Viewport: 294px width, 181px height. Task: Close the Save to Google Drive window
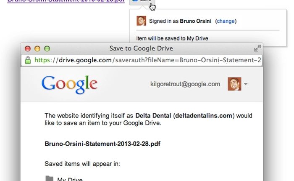(x=28, y=49)
